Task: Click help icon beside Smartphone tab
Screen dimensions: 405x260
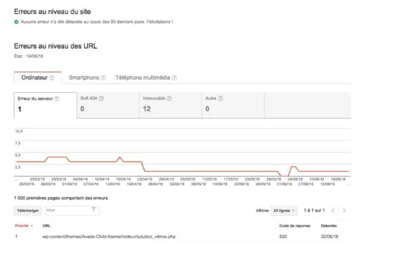Action: (x=103, y=78)
